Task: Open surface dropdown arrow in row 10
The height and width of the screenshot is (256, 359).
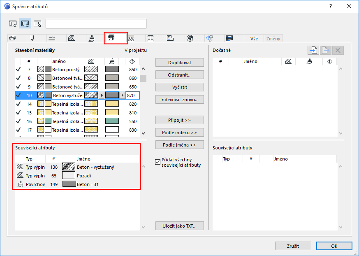Action: [x=122, y=95]
